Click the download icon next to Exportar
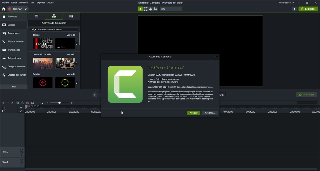Screen dimensions: 320x171 (x=294, y=9)
